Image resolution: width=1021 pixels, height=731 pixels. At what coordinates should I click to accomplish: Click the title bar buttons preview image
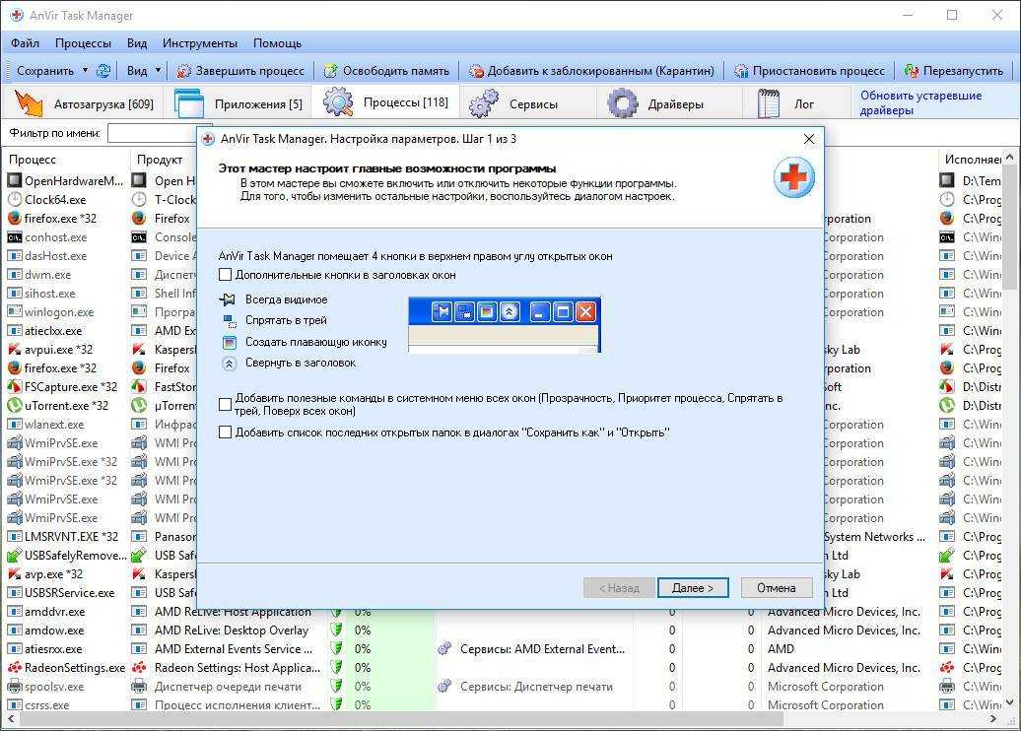[x=505, y=325]
